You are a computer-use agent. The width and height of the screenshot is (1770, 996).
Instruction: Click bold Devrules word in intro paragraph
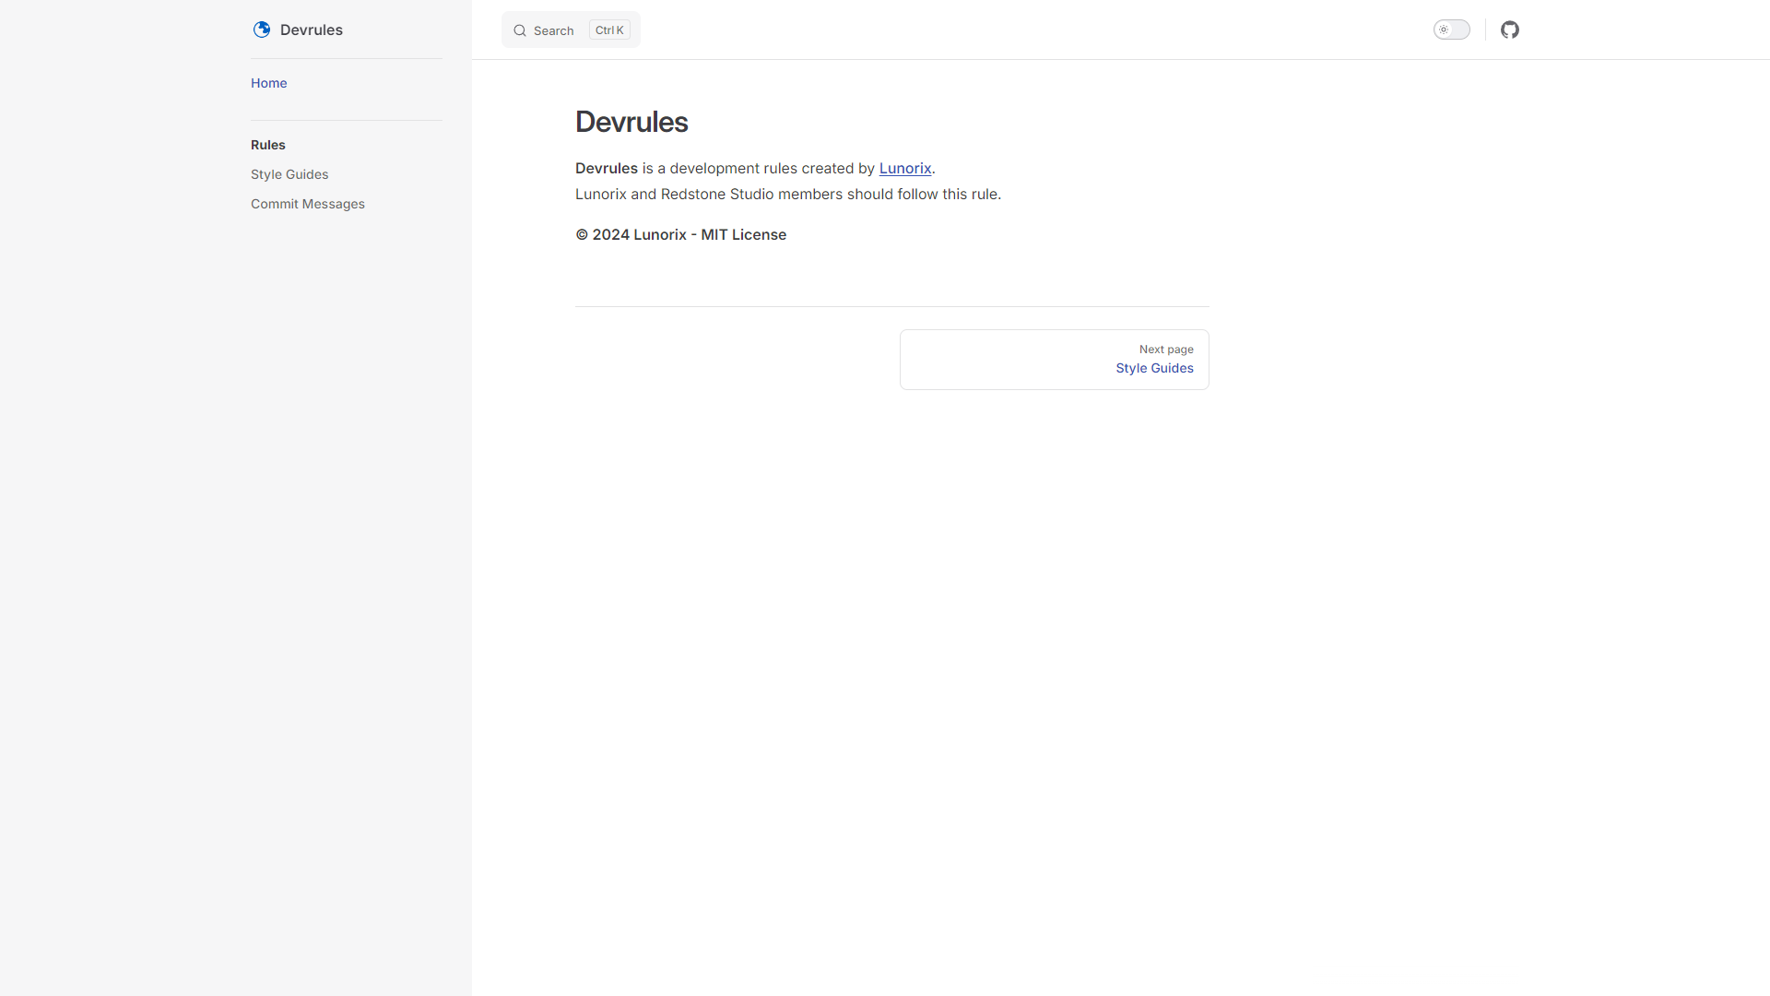pyautogui.click(x=607, y=168)
